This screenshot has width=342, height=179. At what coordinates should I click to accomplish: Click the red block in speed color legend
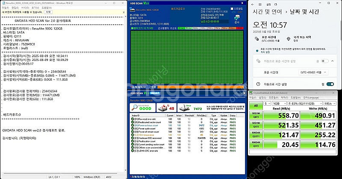(x=240, y=28)
